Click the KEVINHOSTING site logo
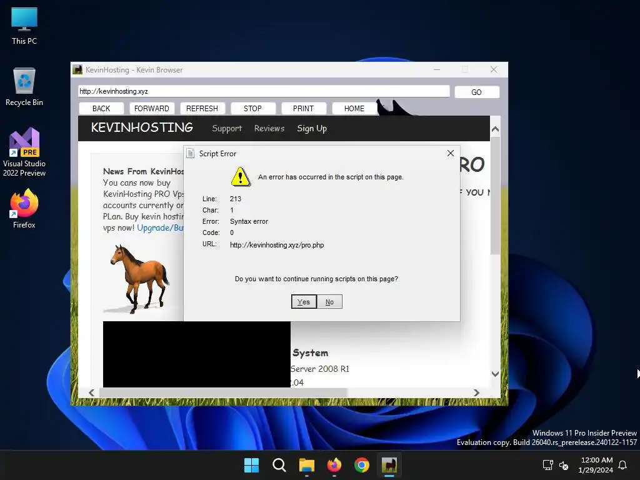Image resolution: width=640 pixels, height=480 pixels. point(142,127)
